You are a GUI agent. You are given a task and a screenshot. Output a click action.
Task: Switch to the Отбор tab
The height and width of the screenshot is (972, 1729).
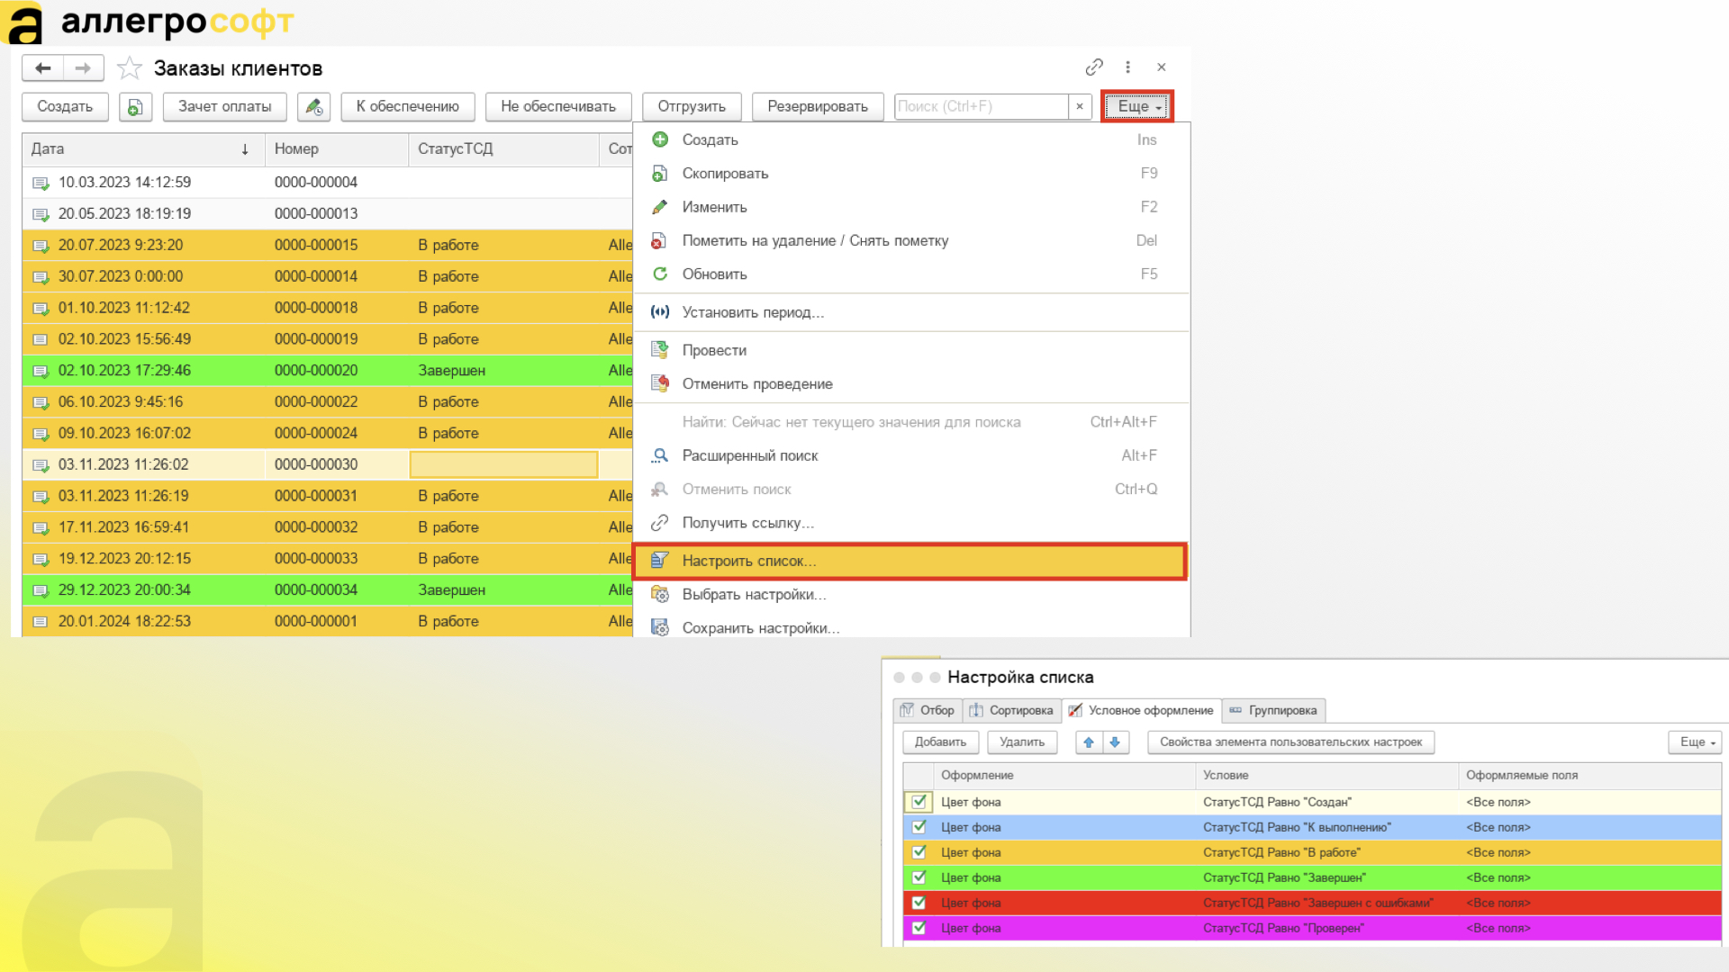[x=928, y=710]
